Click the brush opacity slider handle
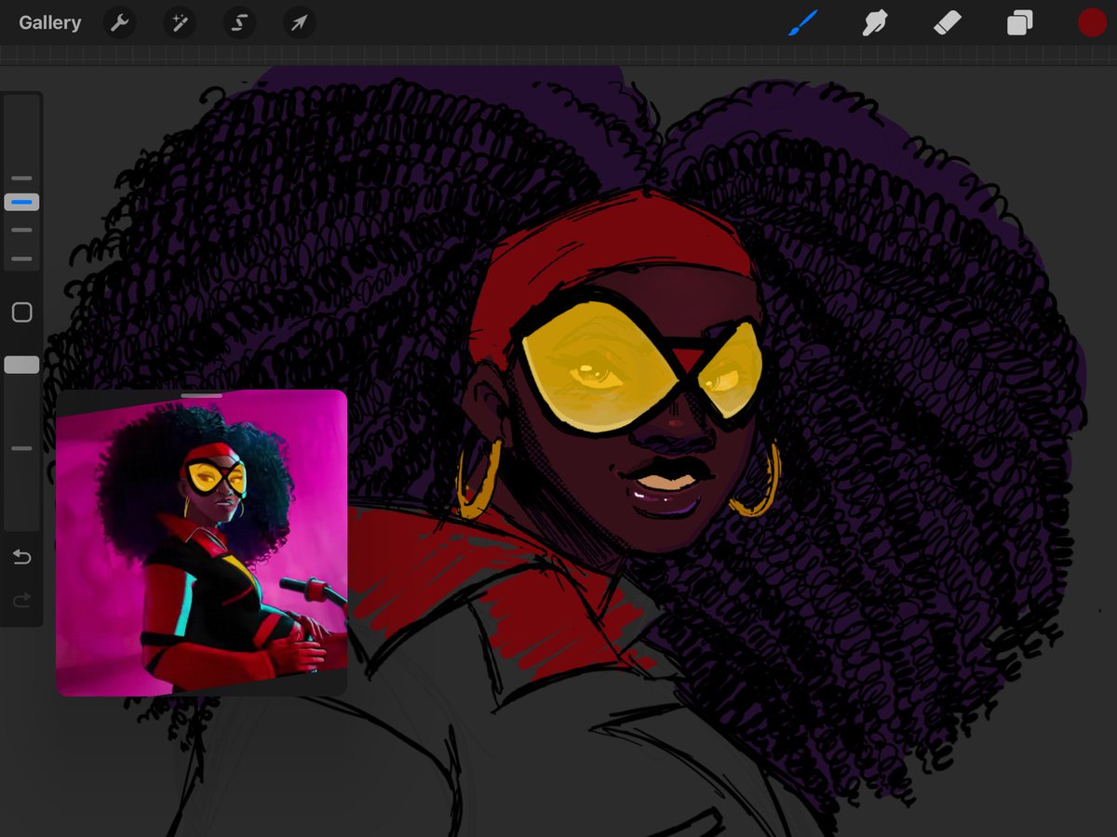Image resolution: width=1117 pixels, height=837 pixels. click(21, 365)
